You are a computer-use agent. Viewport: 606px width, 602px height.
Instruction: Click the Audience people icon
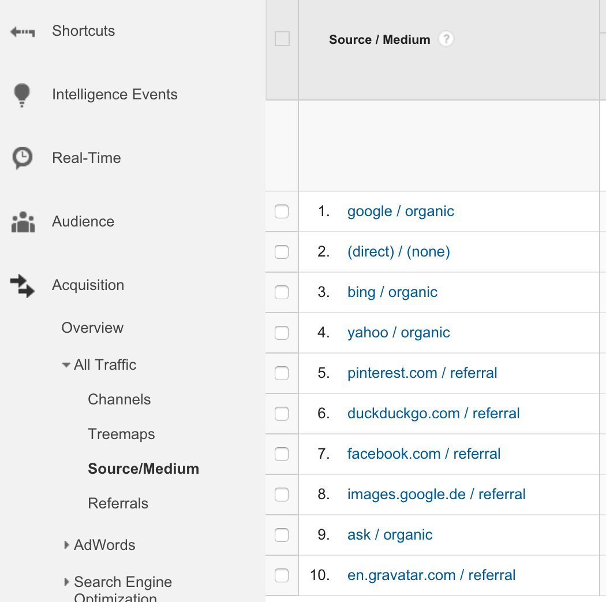tap(23, 222)
